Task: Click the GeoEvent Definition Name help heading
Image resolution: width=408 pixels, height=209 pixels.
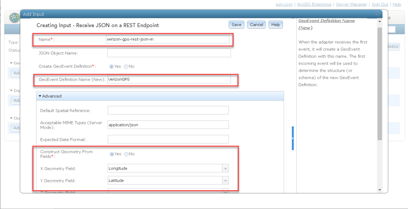Action: coord(326,24)
